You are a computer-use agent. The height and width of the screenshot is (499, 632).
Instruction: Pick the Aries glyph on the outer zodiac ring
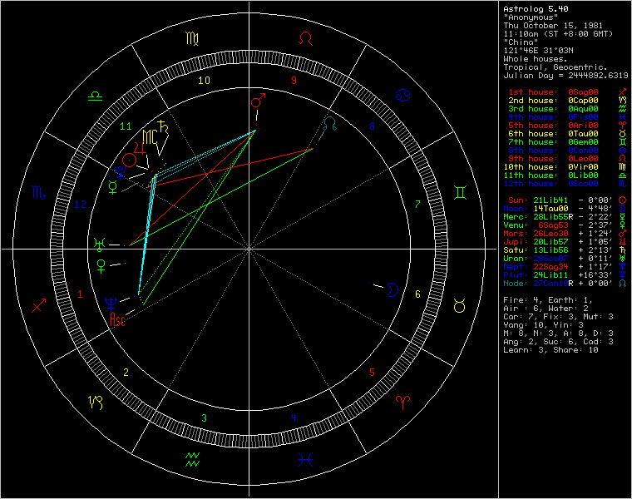point(402,402)
